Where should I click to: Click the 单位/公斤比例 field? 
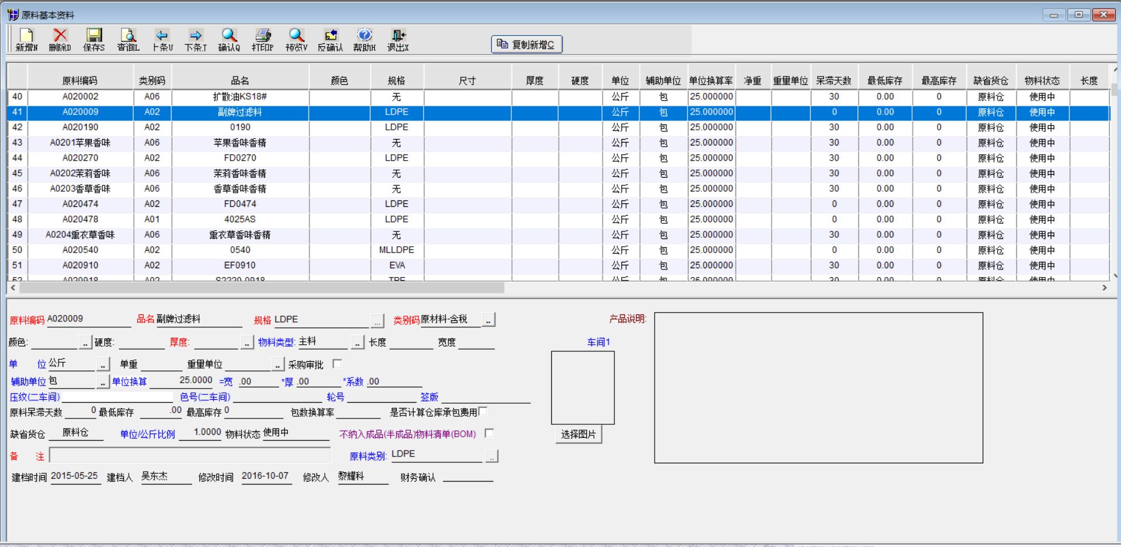pyautogui.click(x=200, y=432)
